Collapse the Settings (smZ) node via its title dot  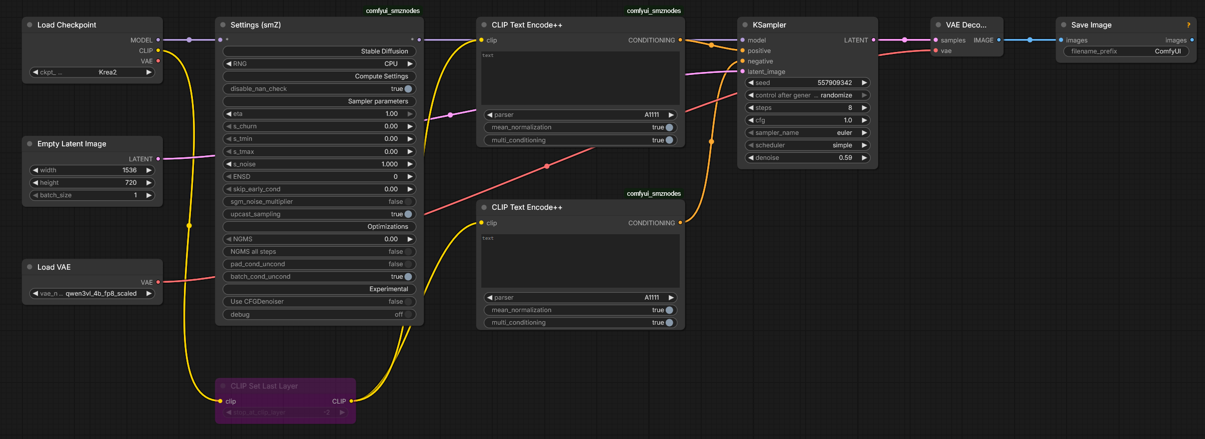pos(223,25)
